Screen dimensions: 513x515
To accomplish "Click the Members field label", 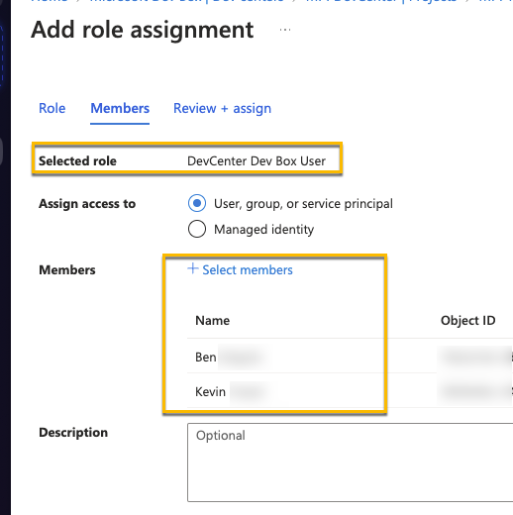I will click(x=67, y=270).
